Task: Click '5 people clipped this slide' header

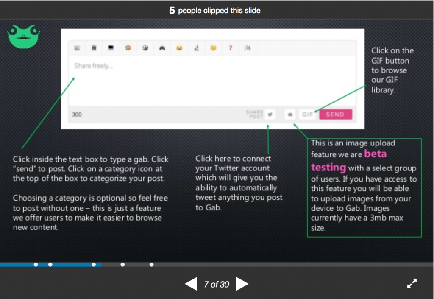Action: (215, 11)
